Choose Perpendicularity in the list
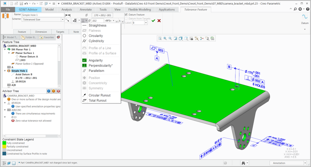Viewport: 311px width, 167px height. click(100, 65)
